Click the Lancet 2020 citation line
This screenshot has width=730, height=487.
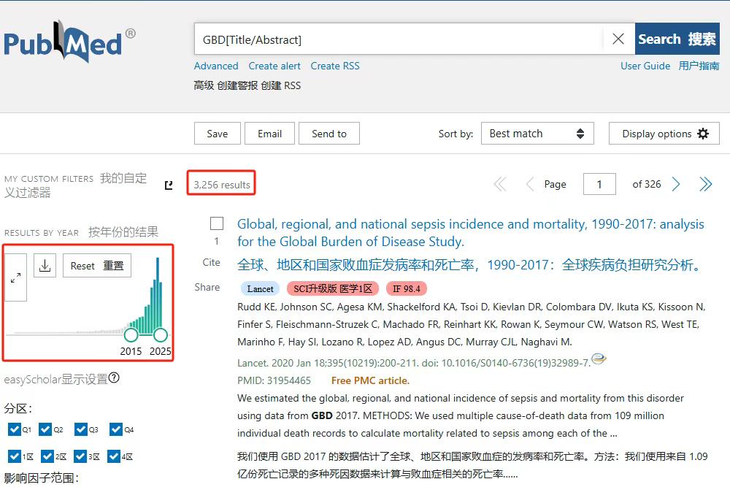click(414, 363)
